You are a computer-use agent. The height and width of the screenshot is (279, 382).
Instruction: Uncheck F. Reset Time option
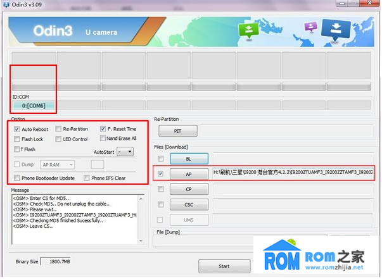103,128
